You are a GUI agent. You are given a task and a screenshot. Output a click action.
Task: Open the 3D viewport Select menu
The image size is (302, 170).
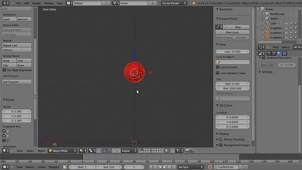tap(30, 151)
